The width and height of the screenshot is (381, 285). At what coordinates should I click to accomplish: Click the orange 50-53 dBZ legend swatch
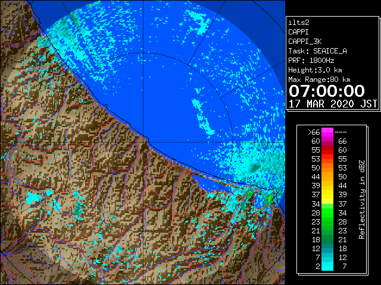click(327, 167)
